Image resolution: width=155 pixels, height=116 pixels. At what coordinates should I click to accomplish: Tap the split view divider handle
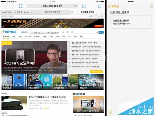click(x=106, y=58)
